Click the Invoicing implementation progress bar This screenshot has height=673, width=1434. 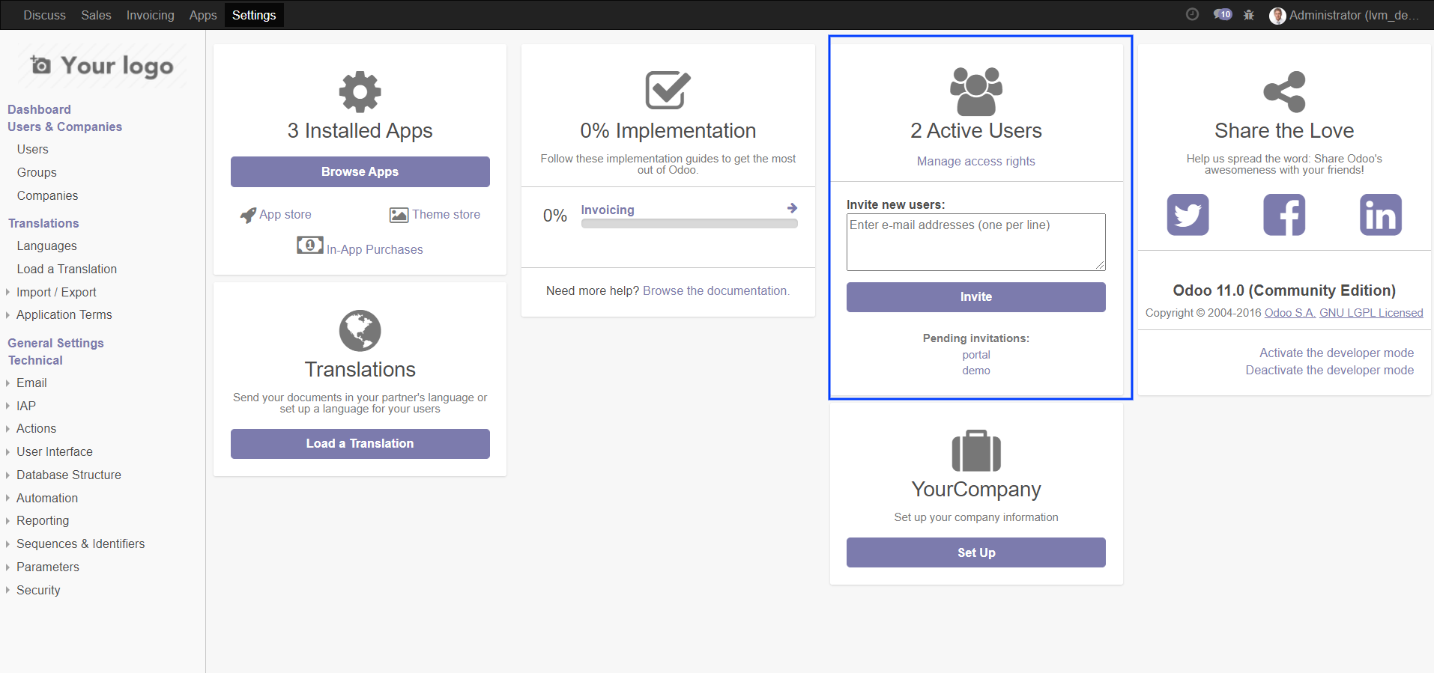coord(689,223)
